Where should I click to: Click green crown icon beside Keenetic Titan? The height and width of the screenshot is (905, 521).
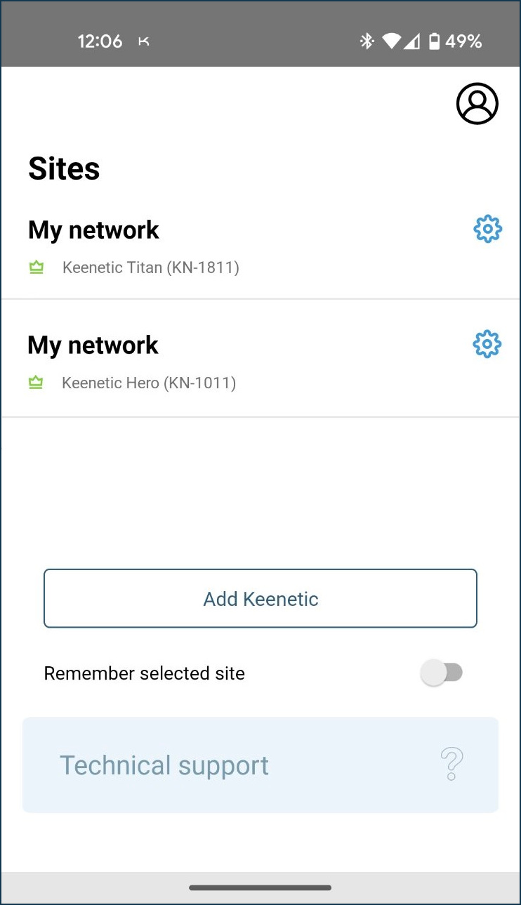point(37,267)
